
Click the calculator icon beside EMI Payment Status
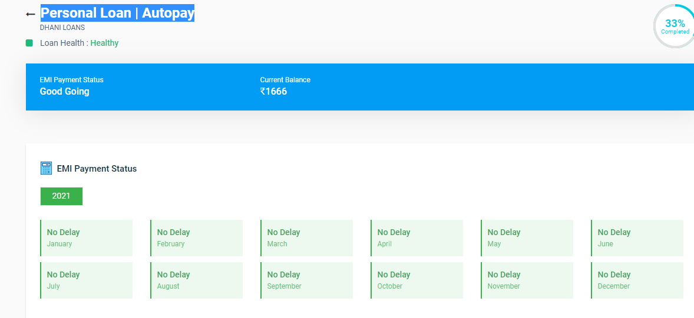47,168
